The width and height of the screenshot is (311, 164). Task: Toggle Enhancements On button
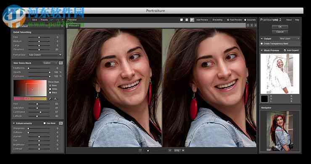(x=61, y=123)
